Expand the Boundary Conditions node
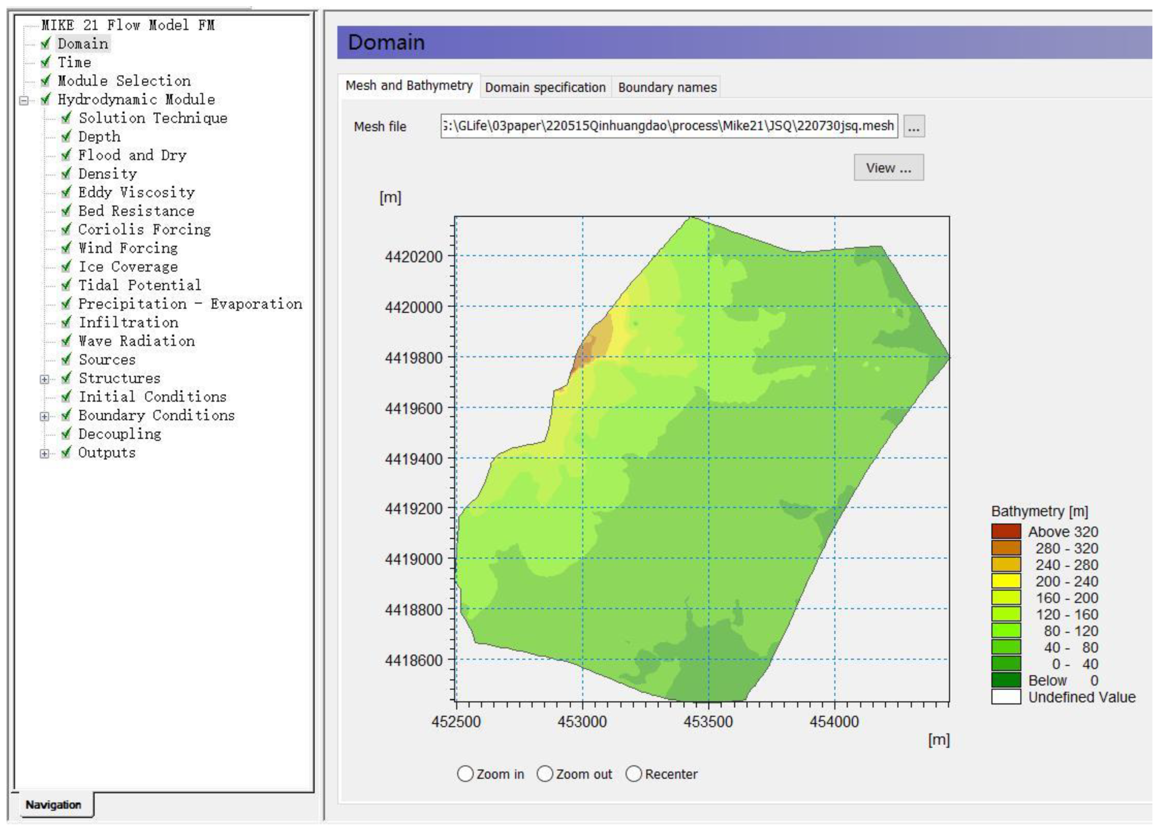 (x=45, y=416)
